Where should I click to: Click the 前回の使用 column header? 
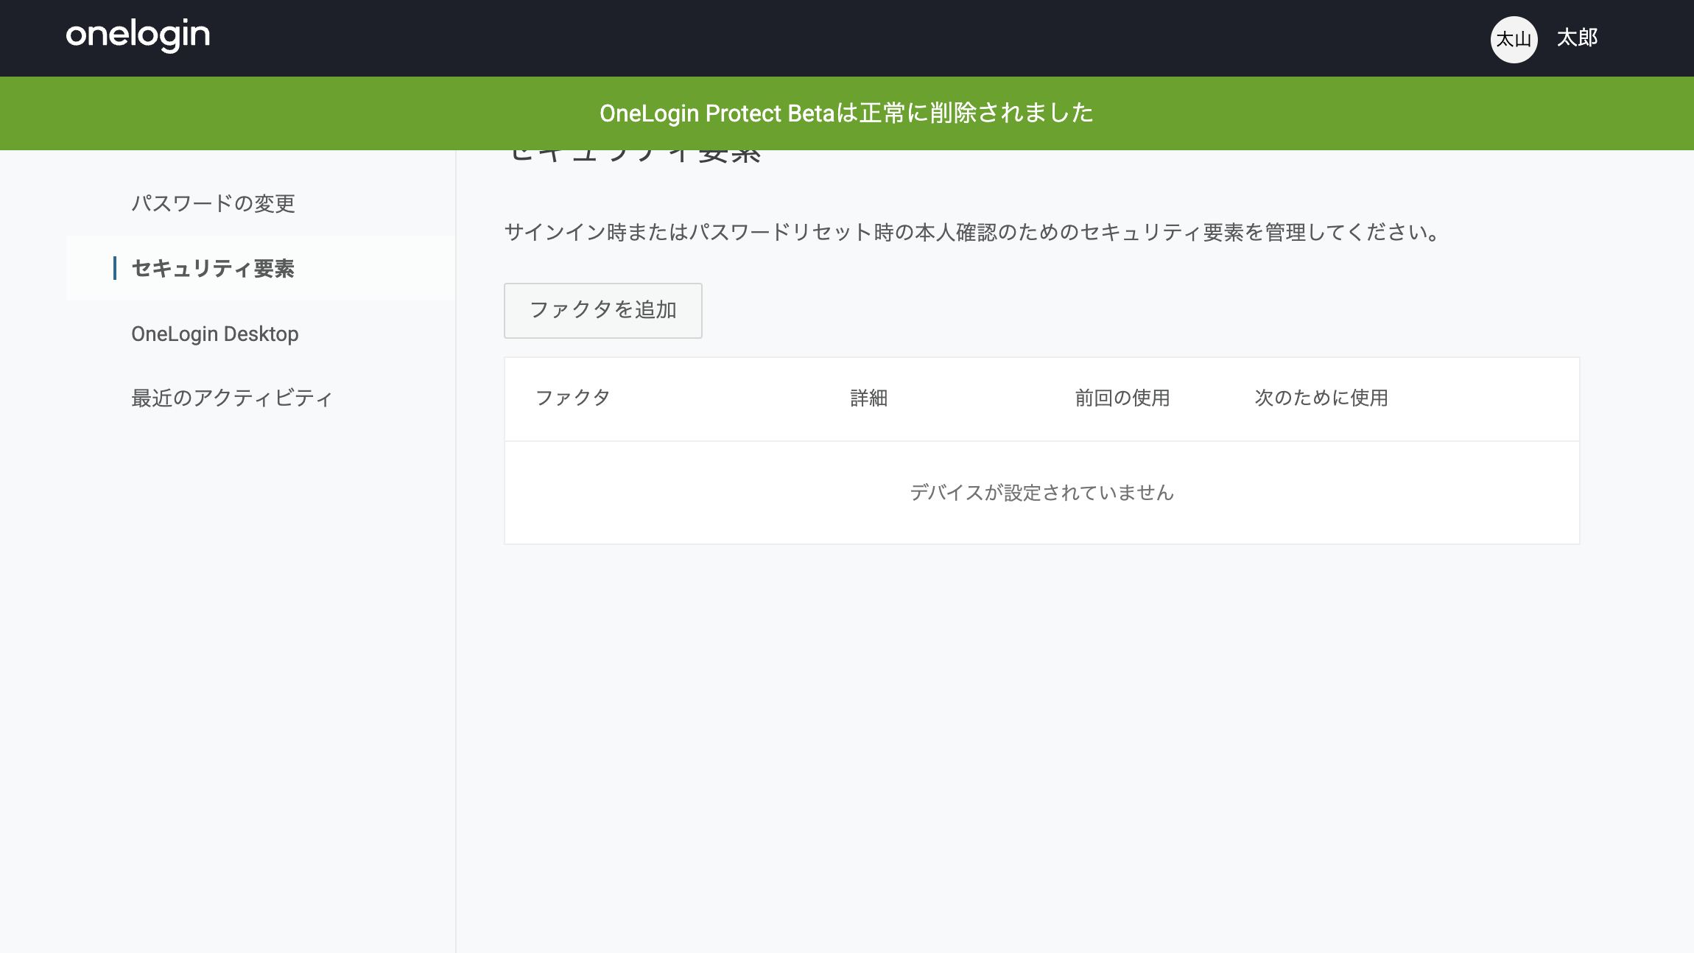point(1122,398)
